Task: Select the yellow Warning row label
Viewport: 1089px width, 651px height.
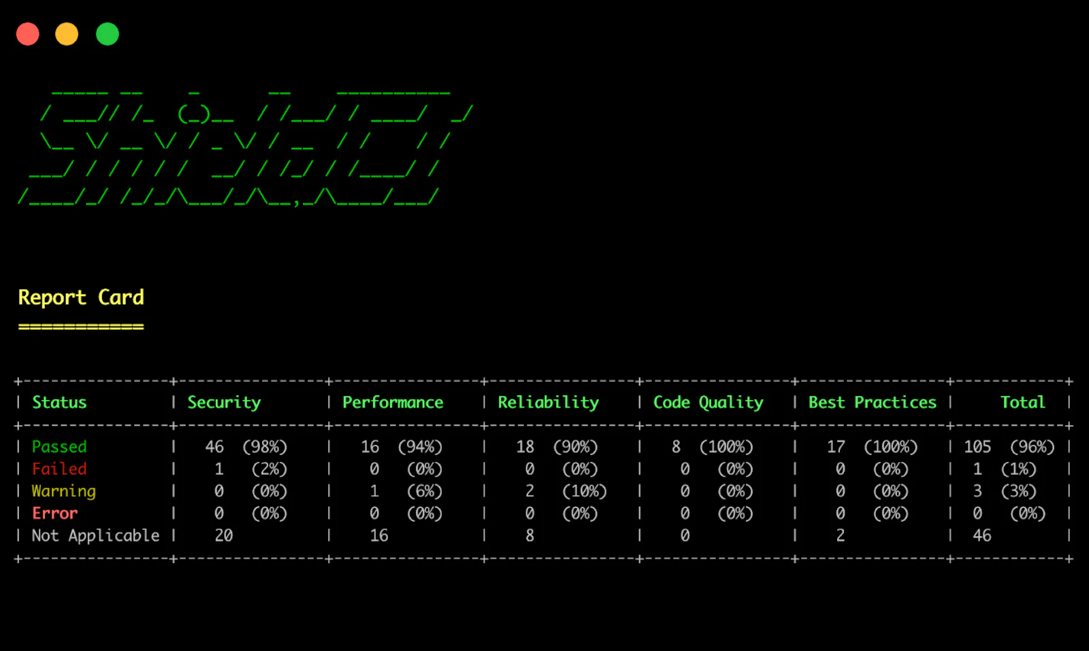Action: (x=64, y=491)
